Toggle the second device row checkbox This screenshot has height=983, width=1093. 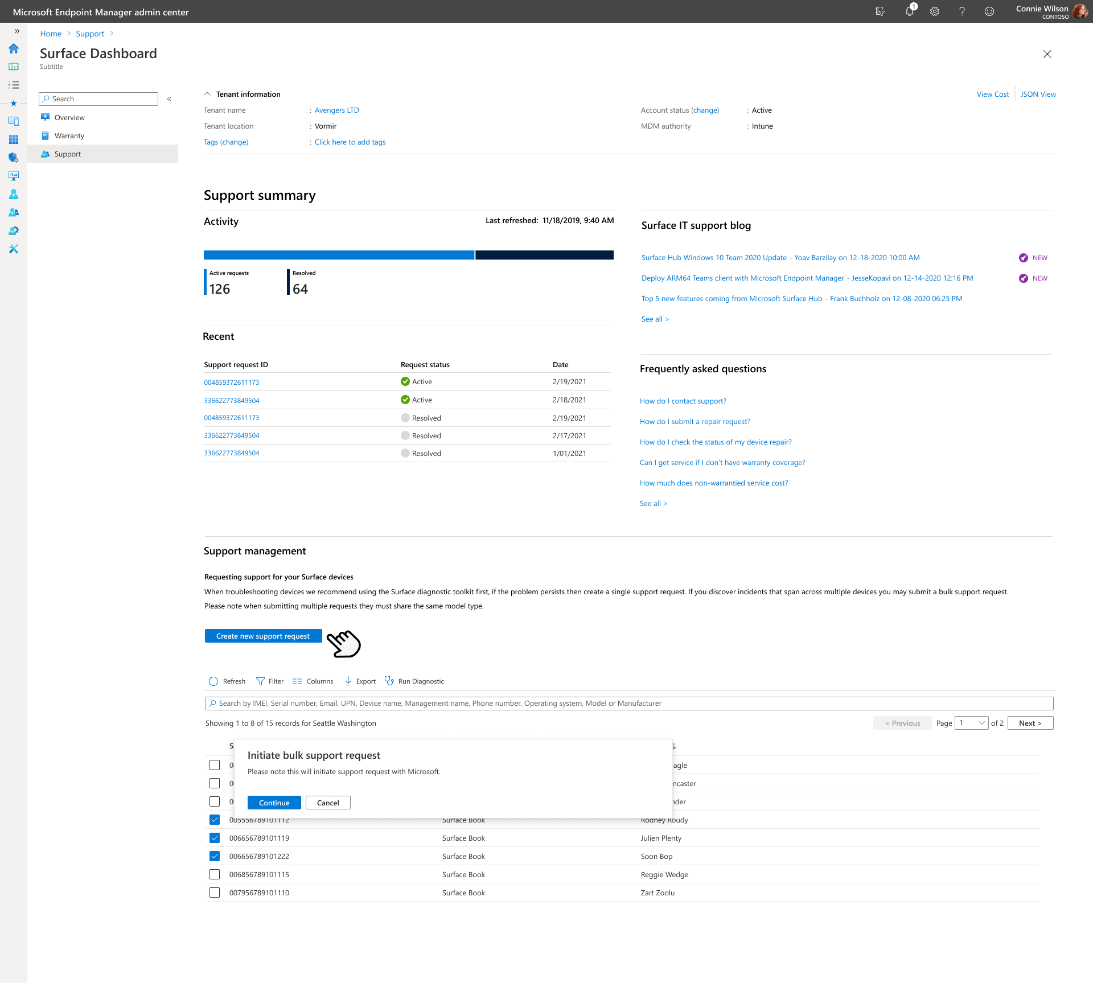coord(215,783)
